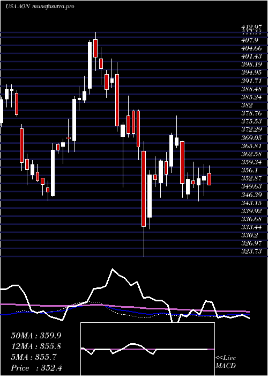Click the 365.81 price axis label
The width and height of the screenshot is (268, 376).
point(251,146)
